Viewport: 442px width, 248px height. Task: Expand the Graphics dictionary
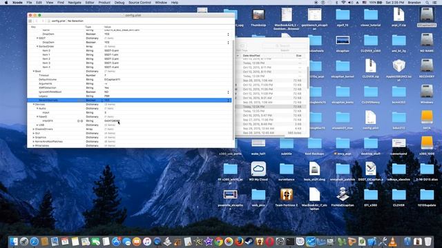coord(34,138)
